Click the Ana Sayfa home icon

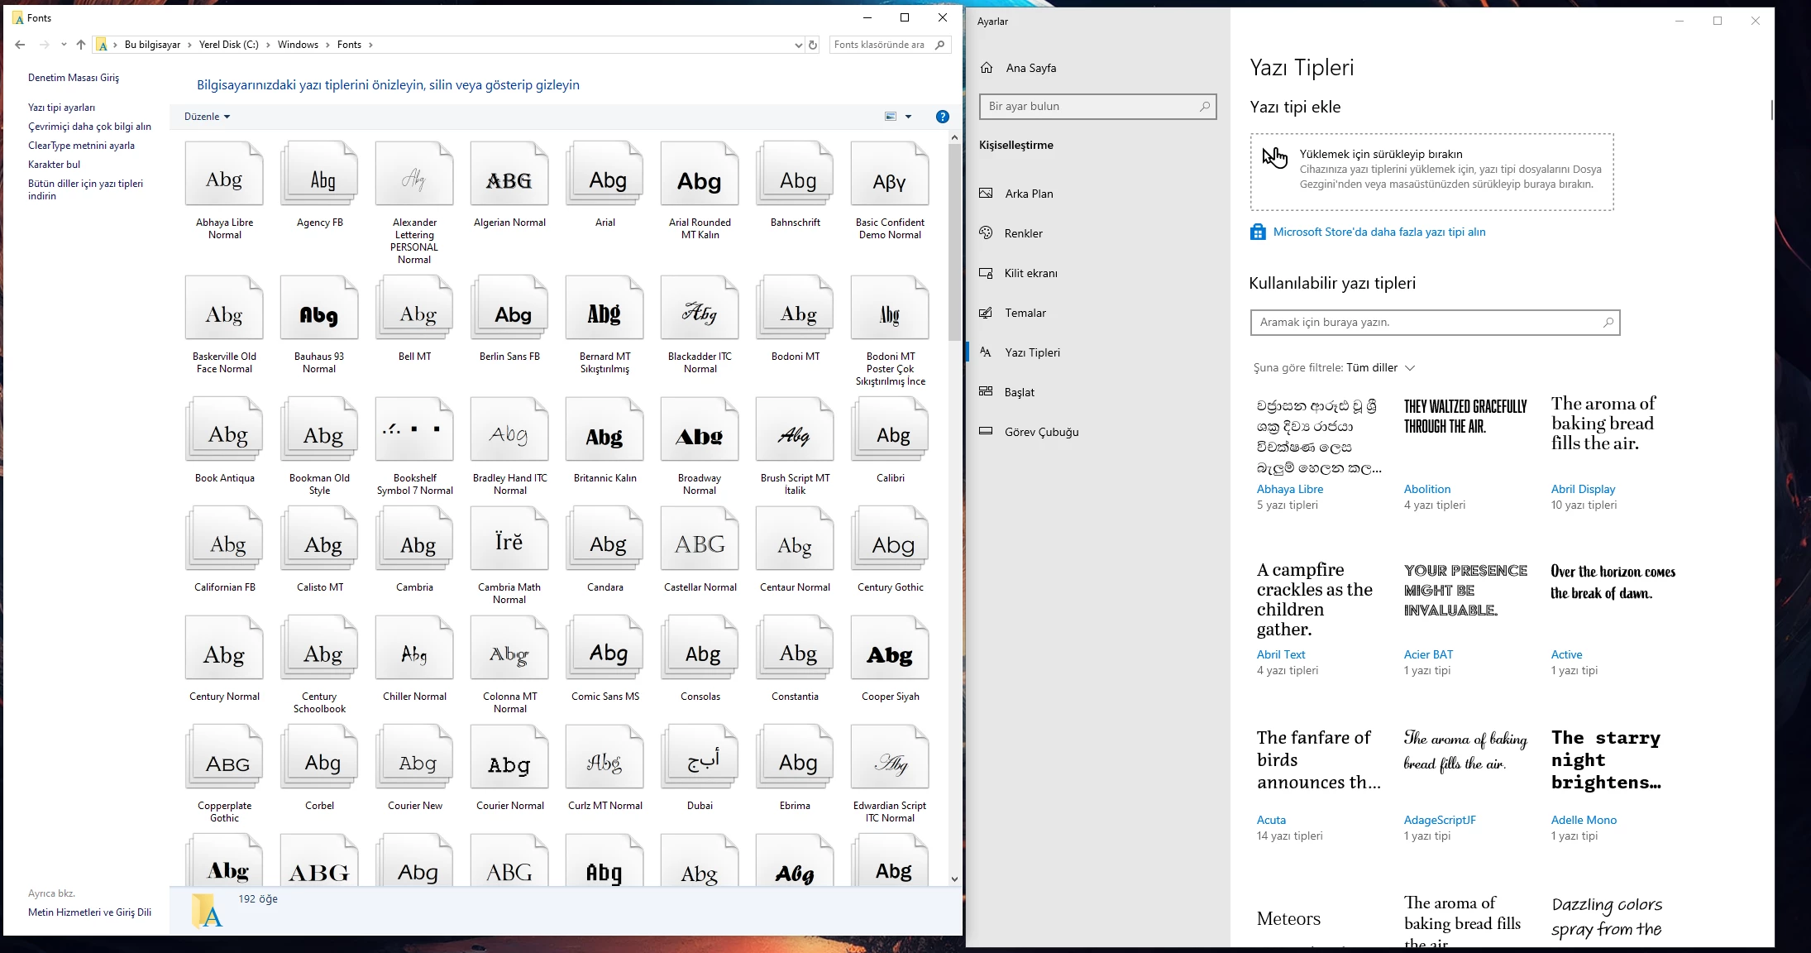(987, 68)
